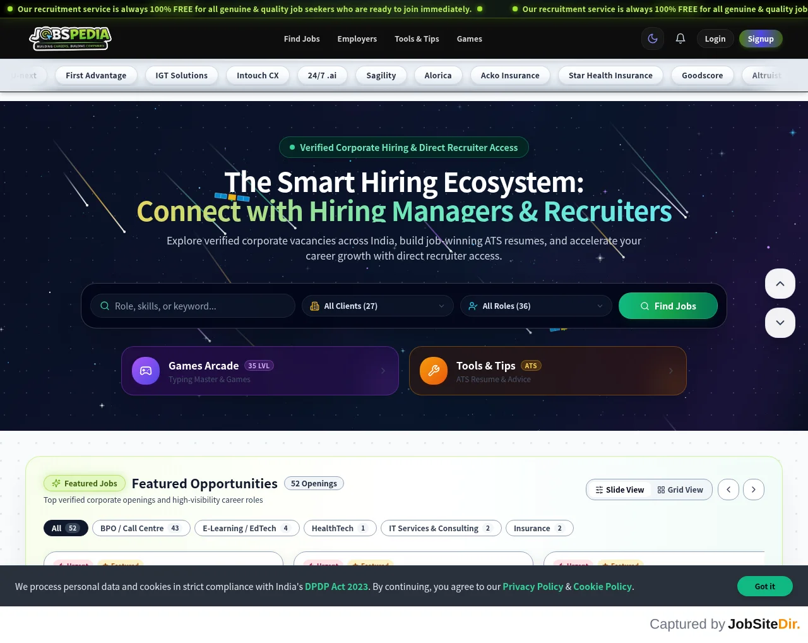
Task: Filter by Insurance category
Action: click(540, 528)
